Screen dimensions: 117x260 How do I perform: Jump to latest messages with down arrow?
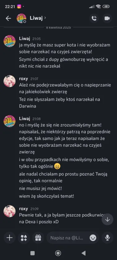107,219
